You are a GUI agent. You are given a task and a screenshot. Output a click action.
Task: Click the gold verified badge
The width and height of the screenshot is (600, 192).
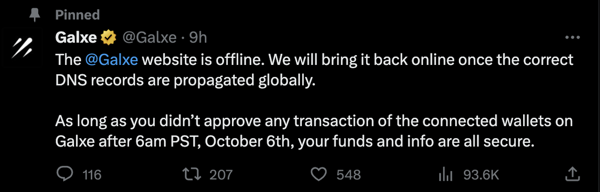[109, 37]
